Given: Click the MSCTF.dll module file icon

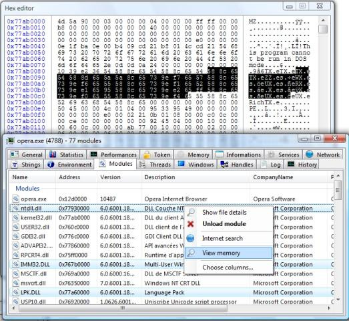Looking at the screenshot, I should click(15, 274).
